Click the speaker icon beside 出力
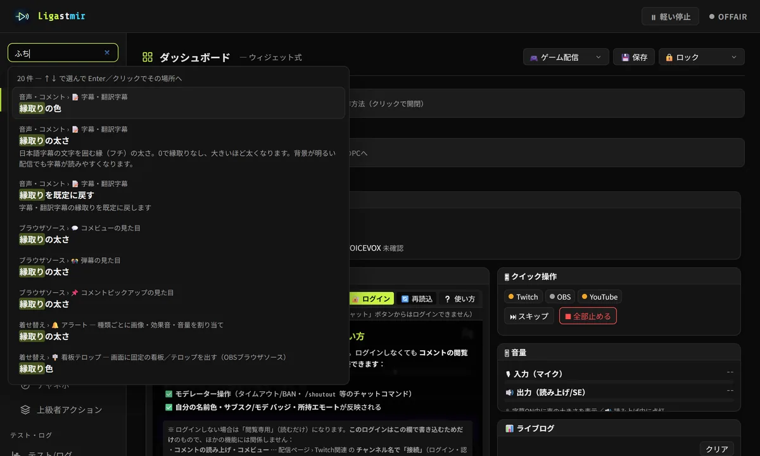Screen dimensions: 760x456 tap(509, 393)
